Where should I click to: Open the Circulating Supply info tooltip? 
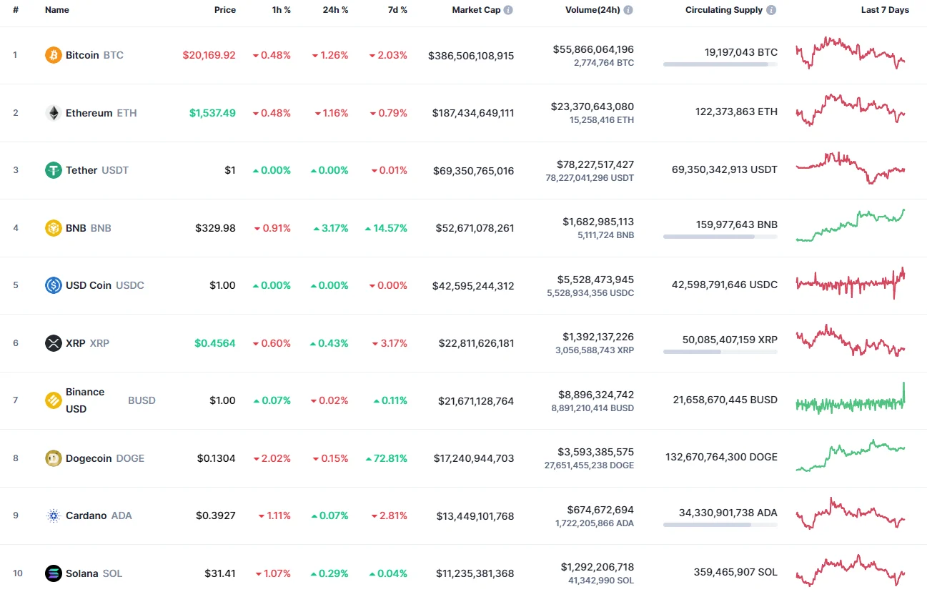770,10
